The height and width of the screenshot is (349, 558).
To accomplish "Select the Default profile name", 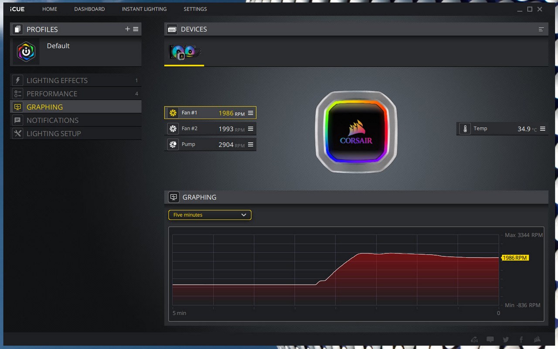I will click(x=58, y=46).
